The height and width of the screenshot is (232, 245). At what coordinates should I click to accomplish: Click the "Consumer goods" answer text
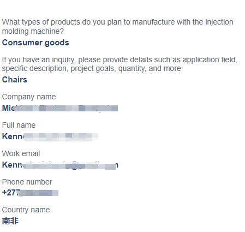point(35,43)
